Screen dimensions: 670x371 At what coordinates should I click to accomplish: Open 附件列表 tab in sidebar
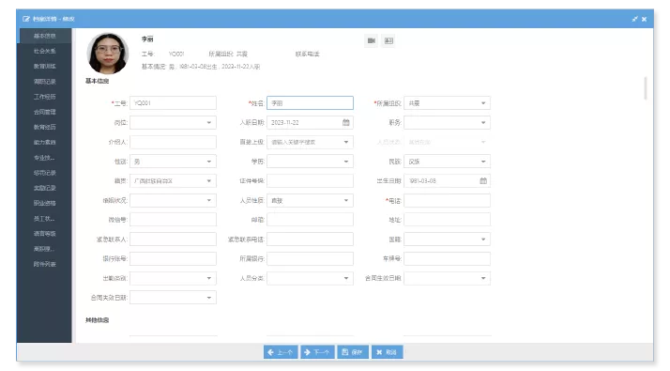tap(45, 264)
